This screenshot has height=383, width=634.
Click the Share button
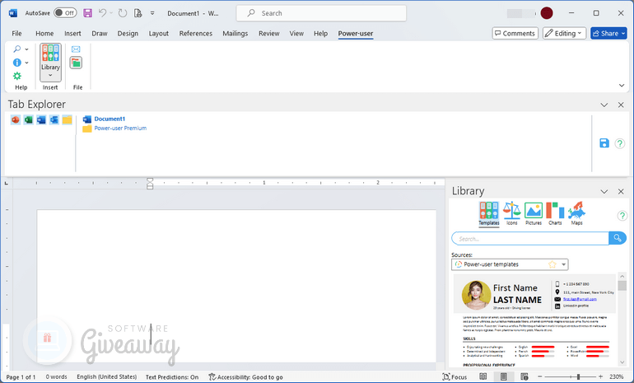pos(608,33)
